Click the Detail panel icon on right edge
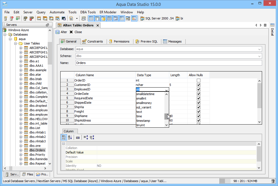Image resolution: width=278 pixels, height=186 pixels. pos(272,25)
